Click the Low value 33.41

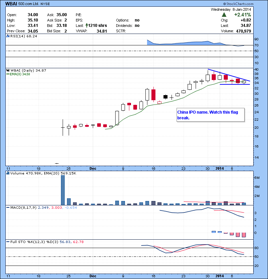(33, 26)
